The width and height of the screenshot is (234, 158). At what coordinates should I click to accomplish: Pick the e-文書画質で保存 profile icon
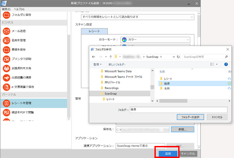[6, 87]
